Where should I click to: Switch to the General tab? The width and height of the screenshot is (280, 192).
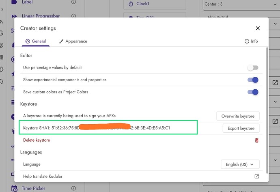click(x=36, y=41)
